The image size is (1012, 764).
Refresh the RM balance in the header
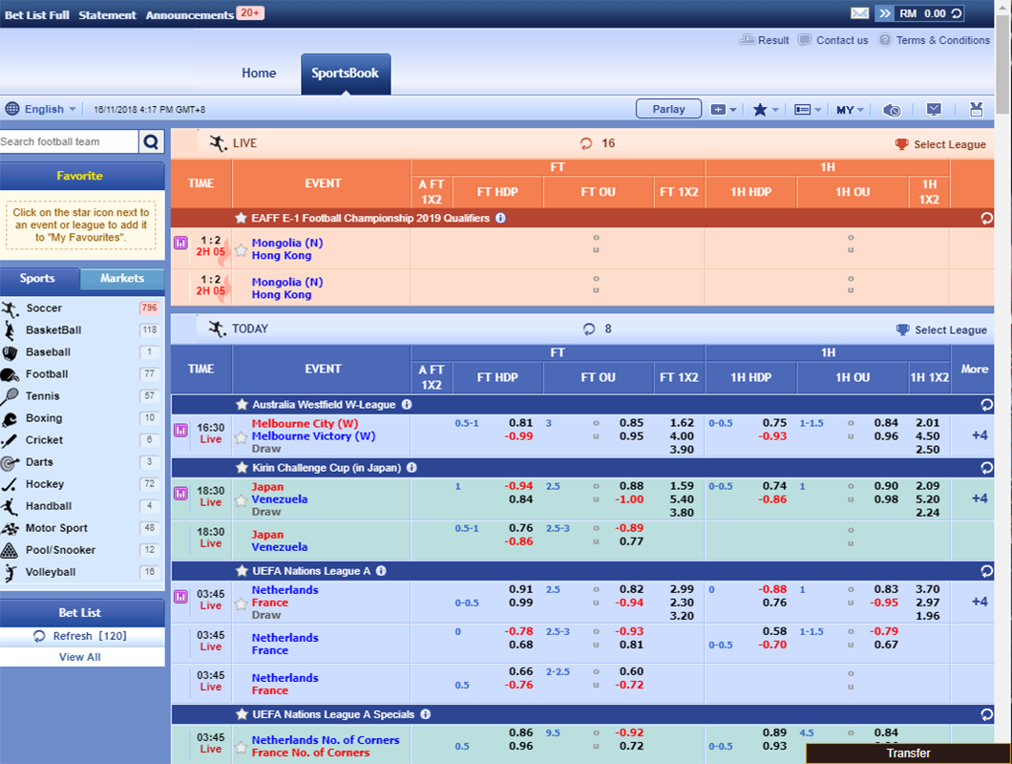click(x=956, y=13)
